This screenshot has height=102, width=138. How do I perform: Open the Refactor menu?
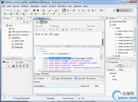[x=25, y=6]
